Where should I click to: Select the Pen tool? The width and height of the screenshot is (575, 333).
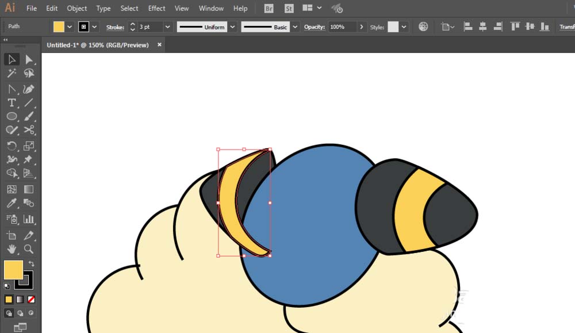[11, 89]
